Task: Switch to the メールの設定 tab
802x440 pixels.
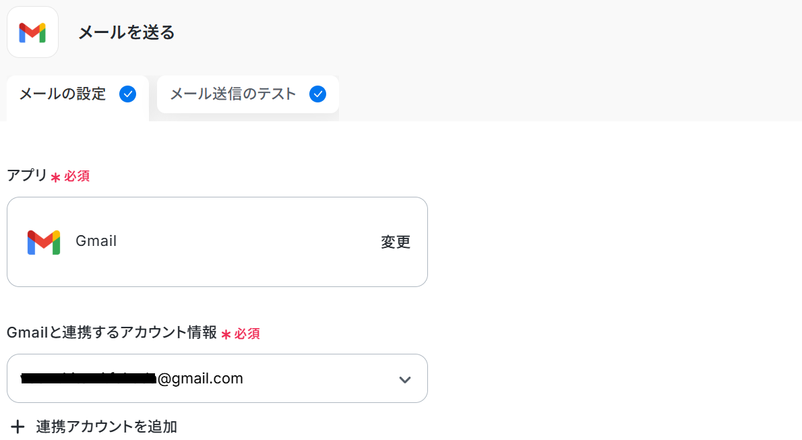Action: coord(63,94)
